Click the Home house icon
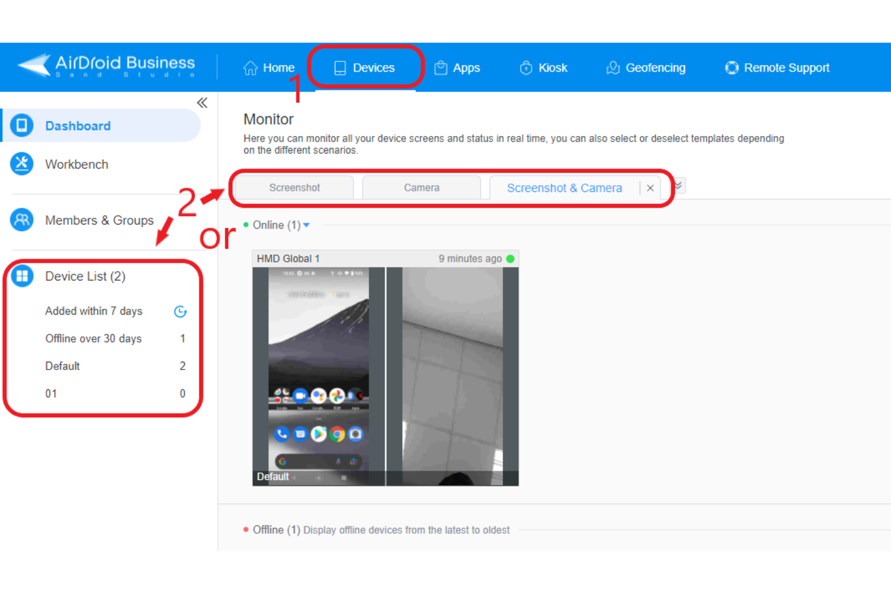Viewport: 891px width, 594px height. 250,68
